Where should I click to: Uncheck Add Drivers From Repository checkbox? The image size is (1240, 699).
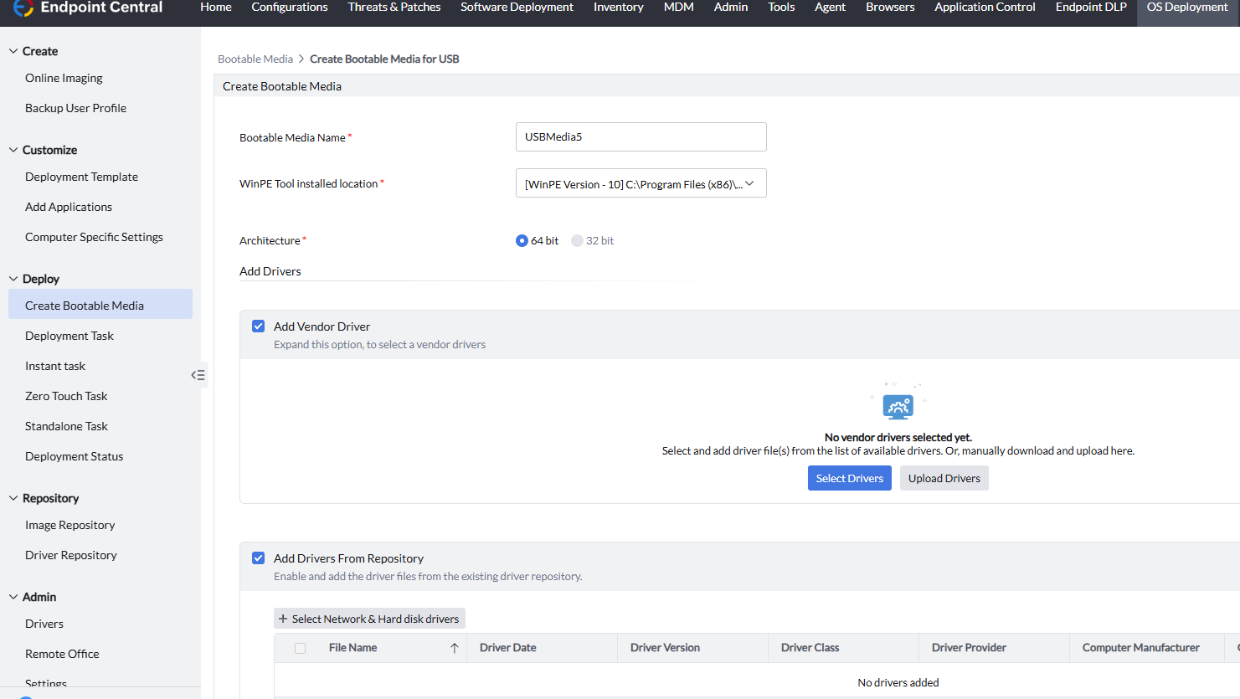(x=259, y=558)
